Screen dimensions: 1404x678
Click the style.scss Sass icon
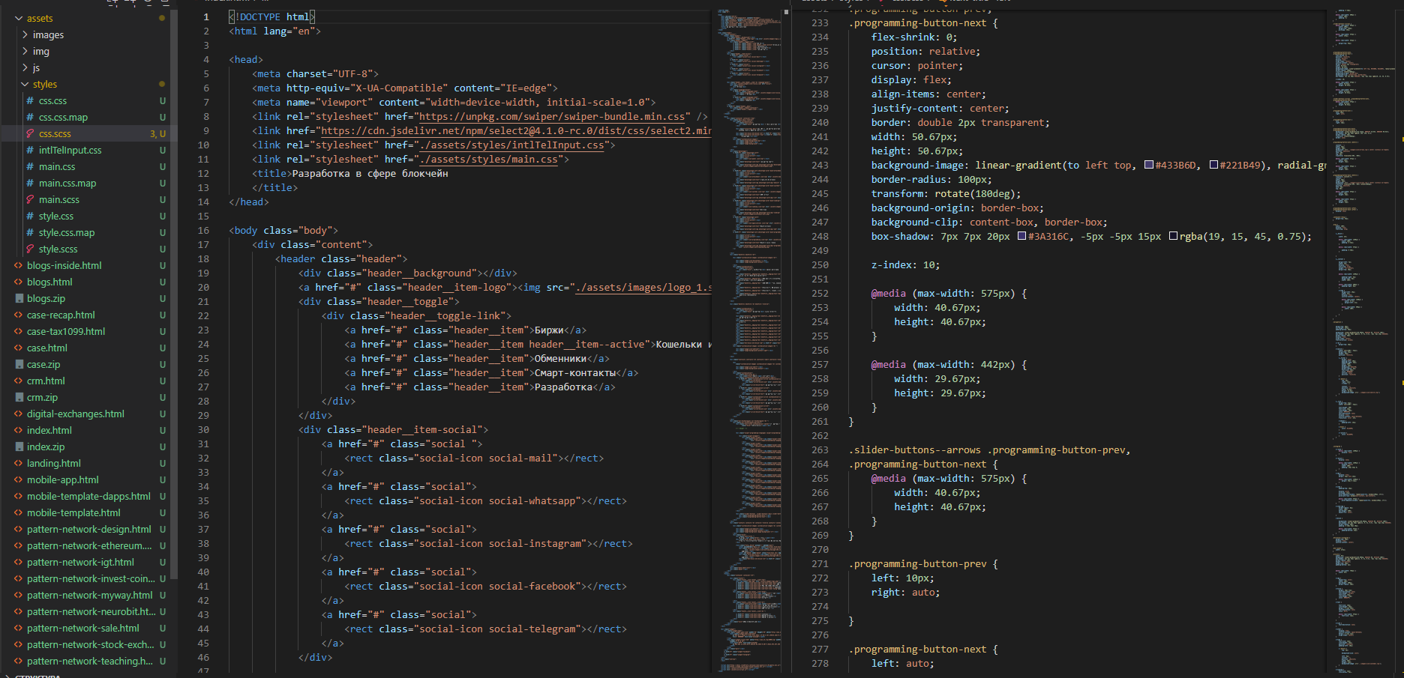[x=30, y=249]
